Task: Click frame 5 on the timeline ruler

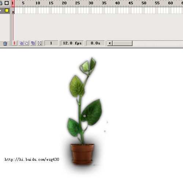Action: click(x=23, y=3)
